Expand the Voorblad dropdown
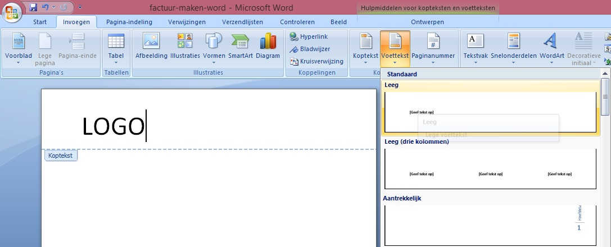The image size is (611, 247). pos(19,49)
